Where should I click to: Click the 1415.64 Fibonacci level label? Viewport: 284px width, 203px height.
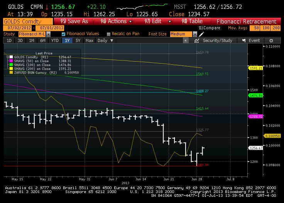pos(202,109)
